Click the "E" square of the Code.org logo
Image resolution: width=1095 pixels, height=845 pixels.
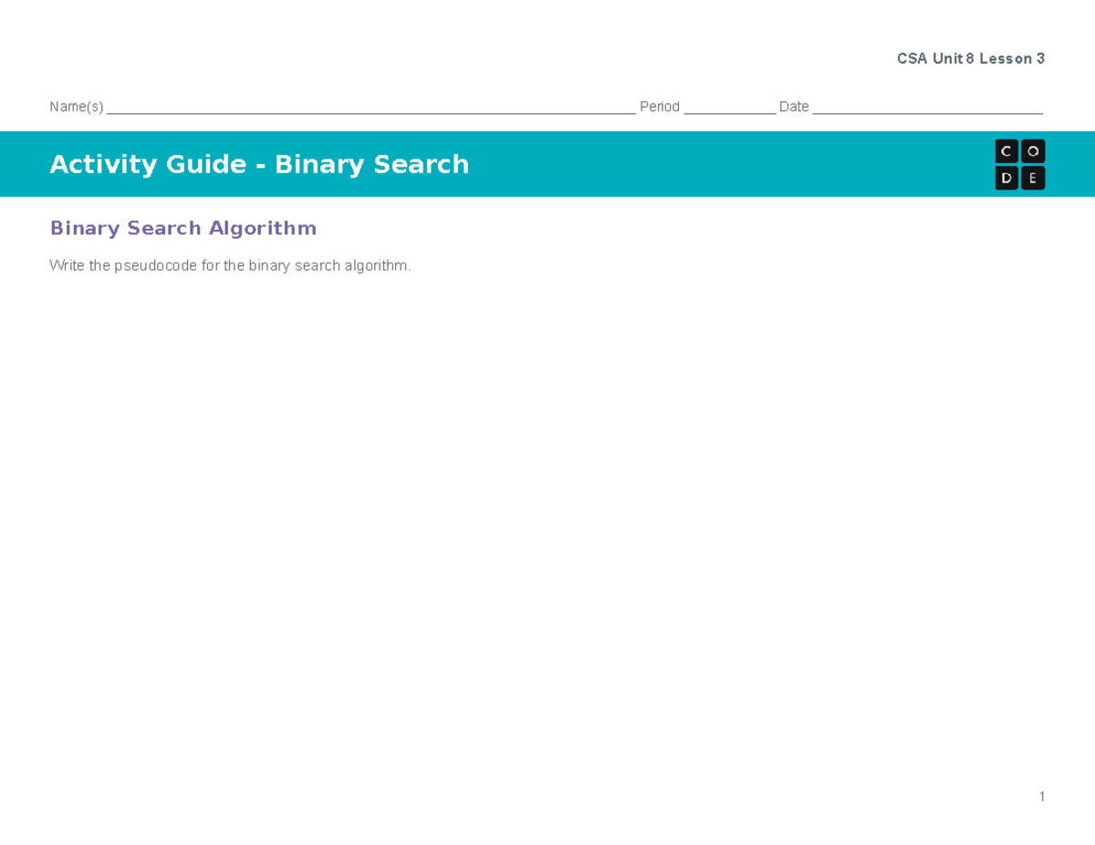coord(1032,178)
